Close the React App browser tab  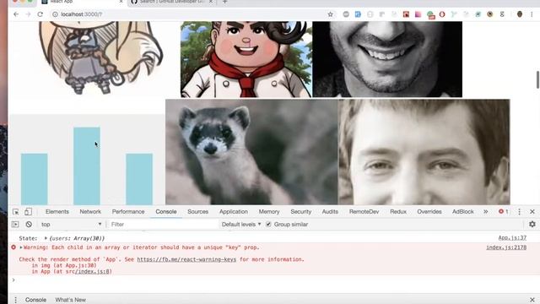pyautogui.click(x=121, y=2)
